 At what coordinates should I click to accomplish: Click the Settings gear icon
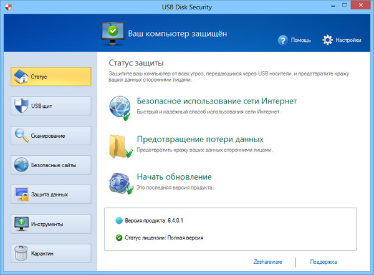(328, 40)
